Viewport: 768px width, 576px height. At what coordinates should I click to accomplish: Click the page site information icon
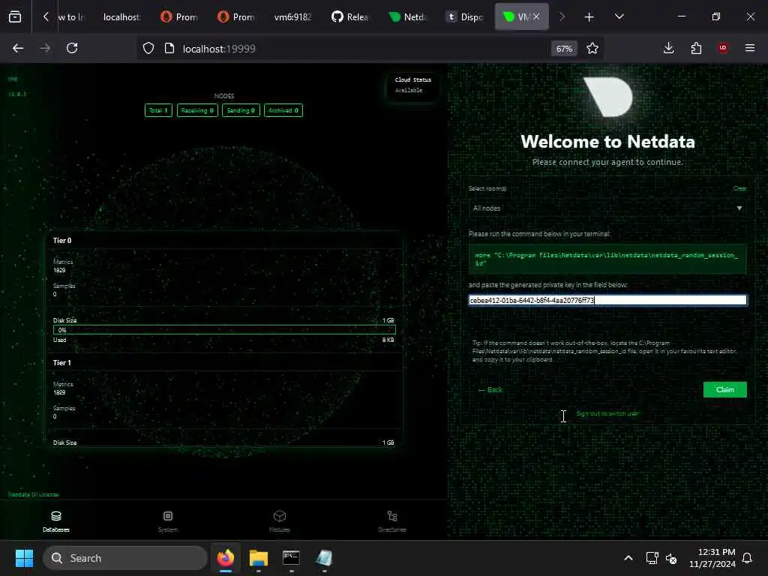[x=169, y=48]
